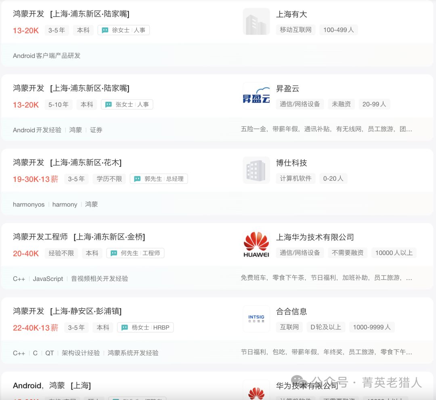Click the 免费班车 benefits line

tap(327, 278)
